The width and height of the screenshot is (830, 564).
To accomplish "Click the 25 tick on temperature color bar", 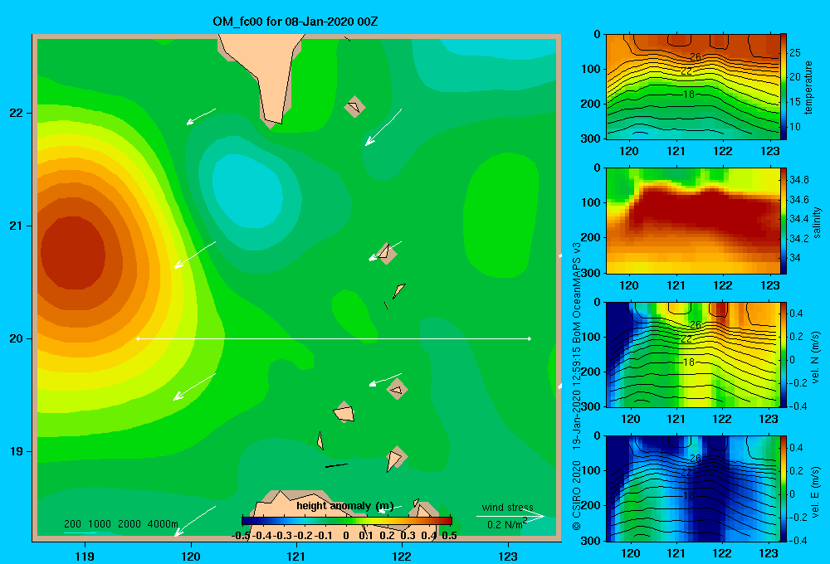I will coord(794,53).
